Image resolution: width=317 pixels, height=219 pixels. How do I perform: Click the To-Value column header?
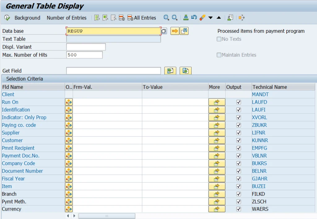tap(175, 87)
